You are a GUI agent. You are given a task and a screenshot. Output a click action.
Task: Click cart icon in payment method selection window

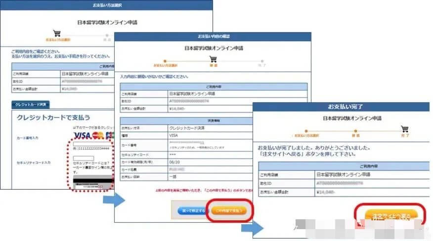(x=57, y=34)
